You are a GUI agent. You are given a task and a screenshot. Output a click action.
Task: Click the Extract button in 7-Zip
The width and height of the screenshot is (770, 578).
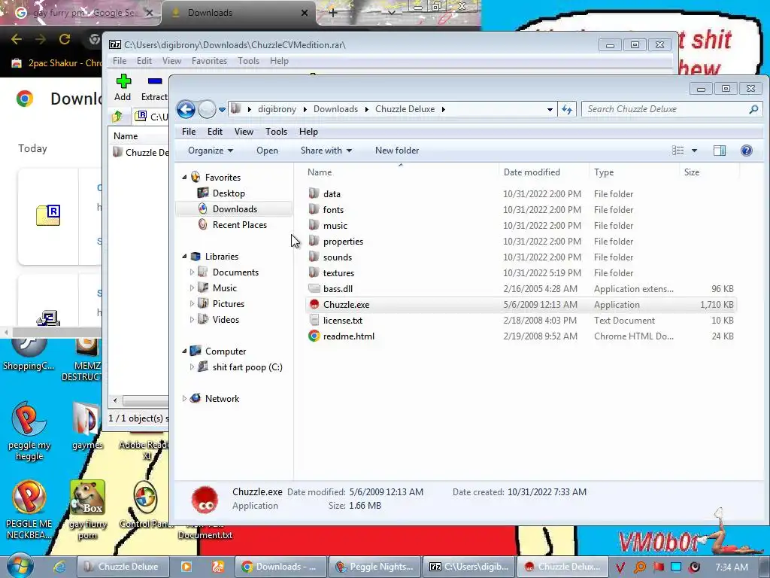click(x=155, y=87)
